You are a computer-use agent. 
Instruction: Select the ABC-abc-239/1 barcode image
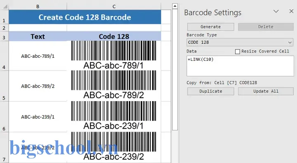pos(114,116)
